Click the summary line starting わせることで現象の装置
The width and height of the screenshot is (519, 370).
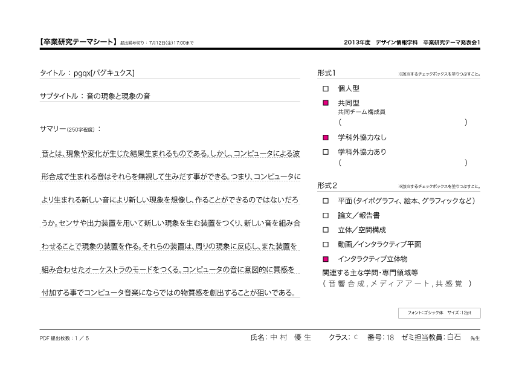(x=169, y=247)
